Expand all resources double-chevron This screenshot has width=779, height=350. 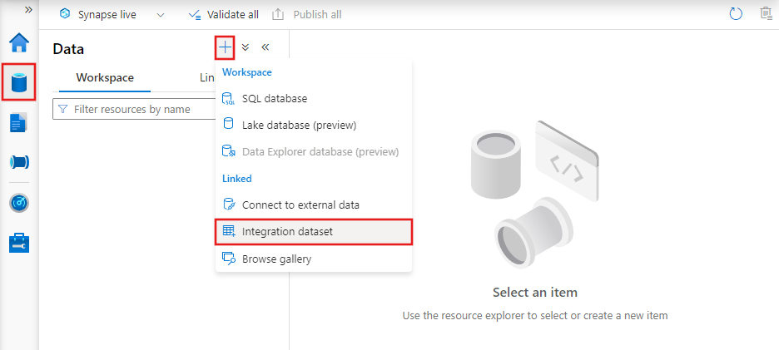point(246,48)
